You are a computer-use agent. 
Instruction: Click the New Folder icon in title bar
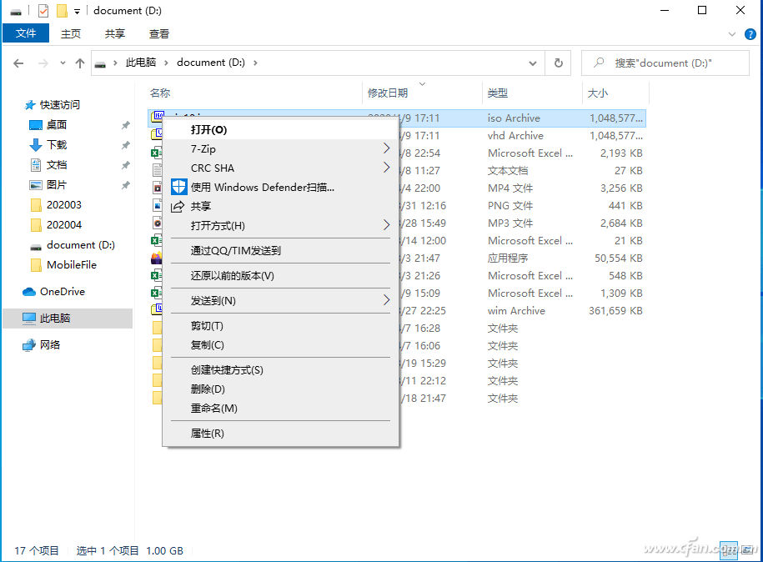(61, 11)
